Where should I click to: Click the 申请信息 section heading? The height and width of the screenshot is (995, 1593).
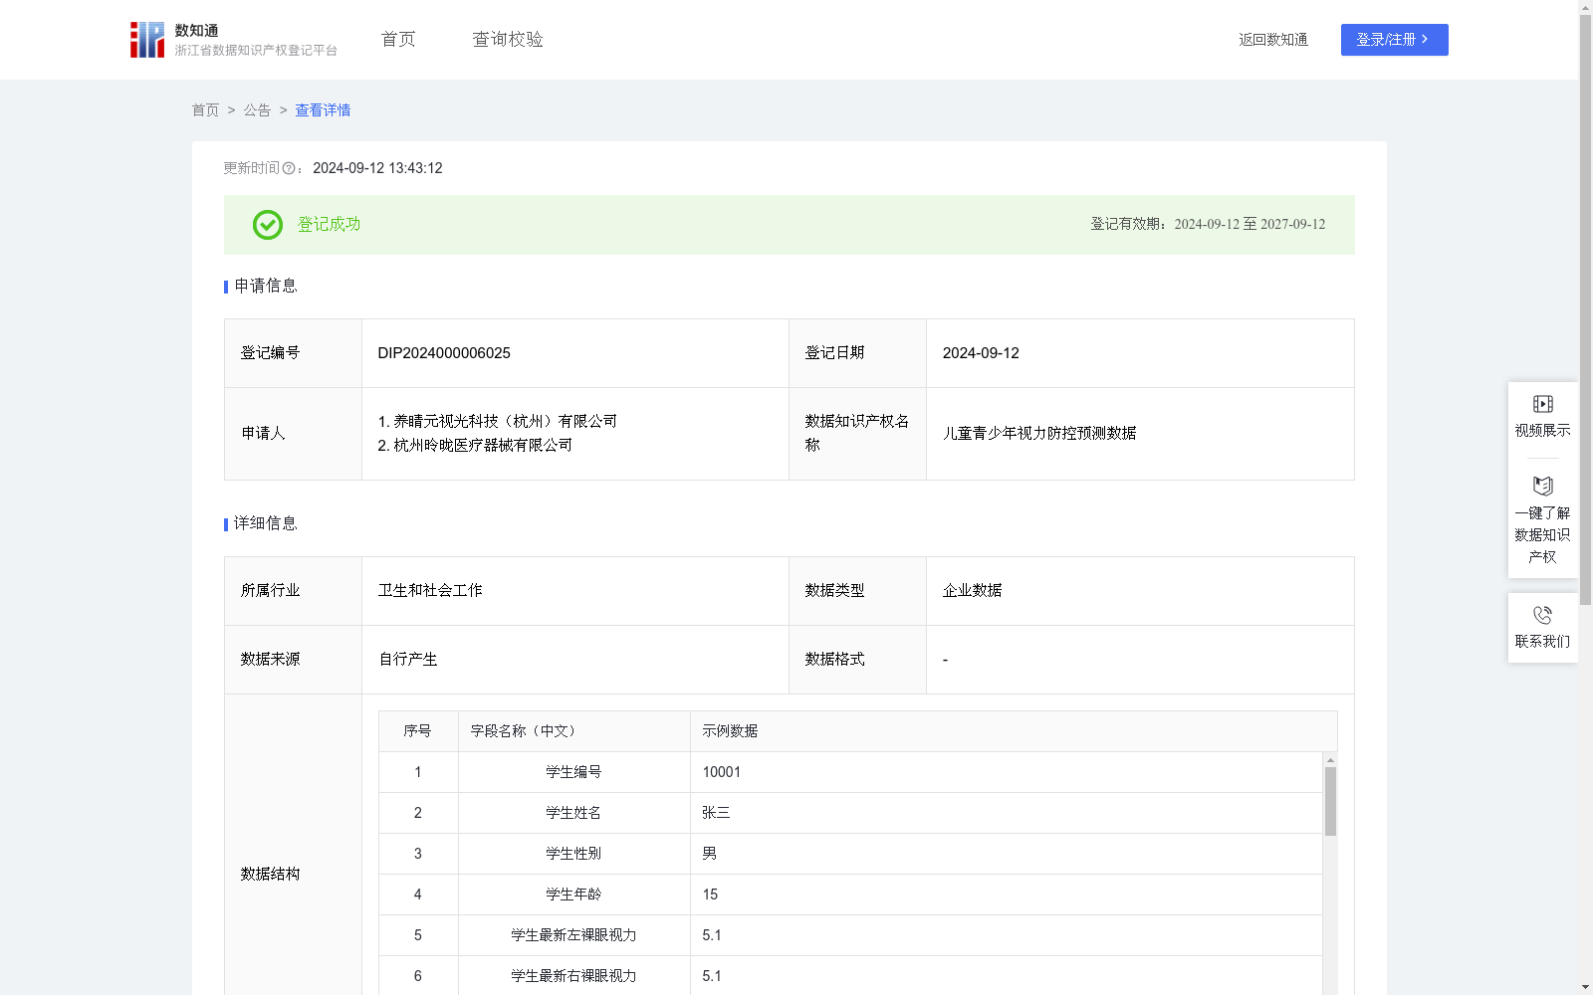pos(266,286)
